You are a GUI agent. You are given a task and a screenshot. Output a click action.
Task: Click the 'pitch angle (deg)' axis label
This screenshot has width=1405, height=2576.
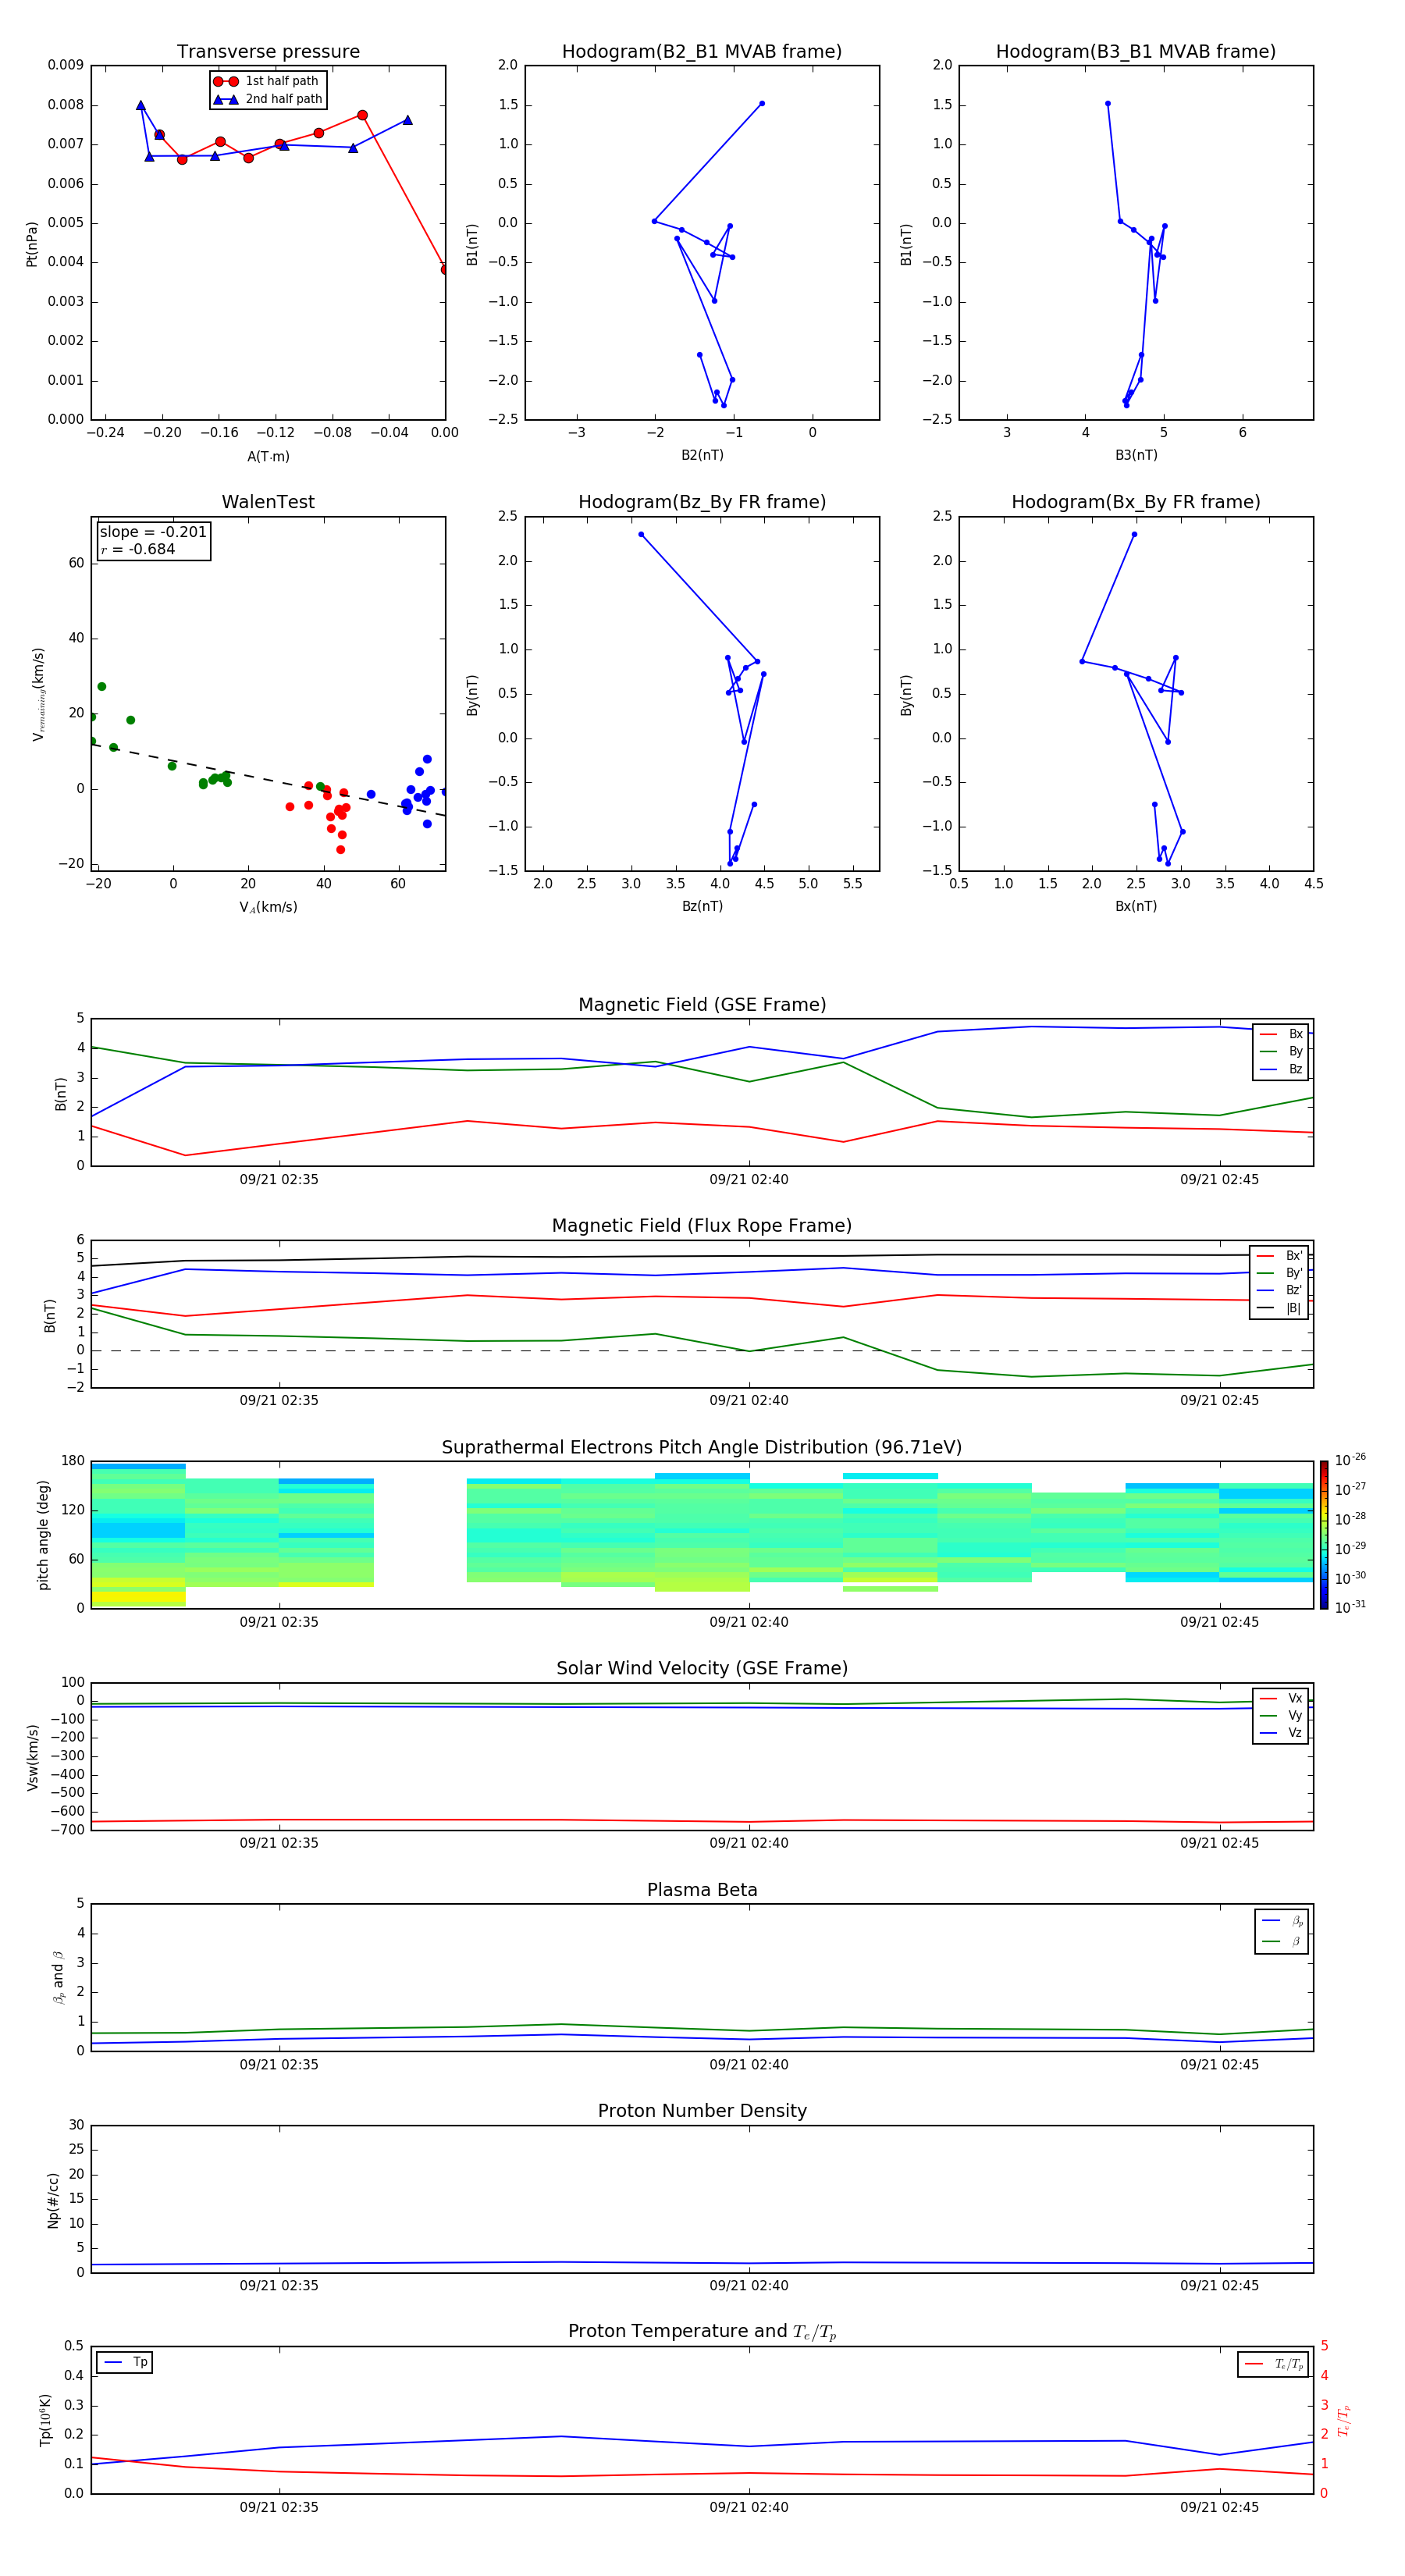[43, 1535]
